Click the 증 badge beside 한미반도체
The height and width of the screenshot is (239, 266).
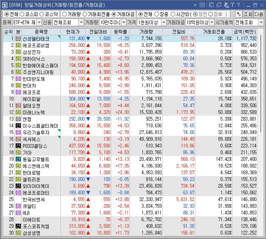pyautogui.click(x=18, y=79)
